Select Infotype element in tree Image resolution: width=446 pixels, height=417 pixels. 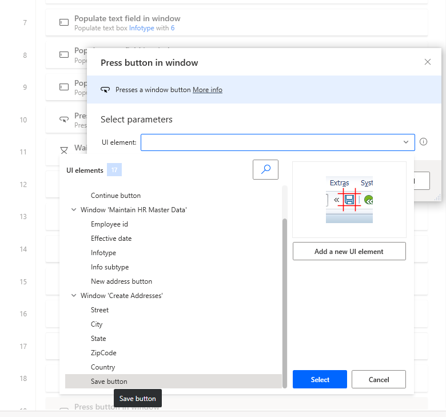point(103,253)
